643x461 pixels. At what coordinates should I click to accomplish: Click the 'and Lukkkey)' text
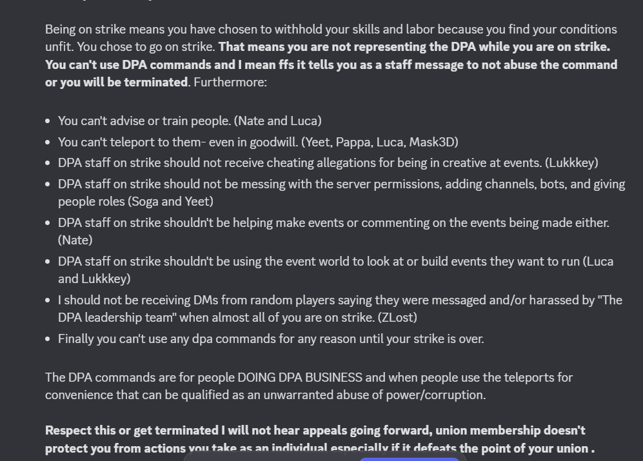pyautogui.click(x=94, y=279)
